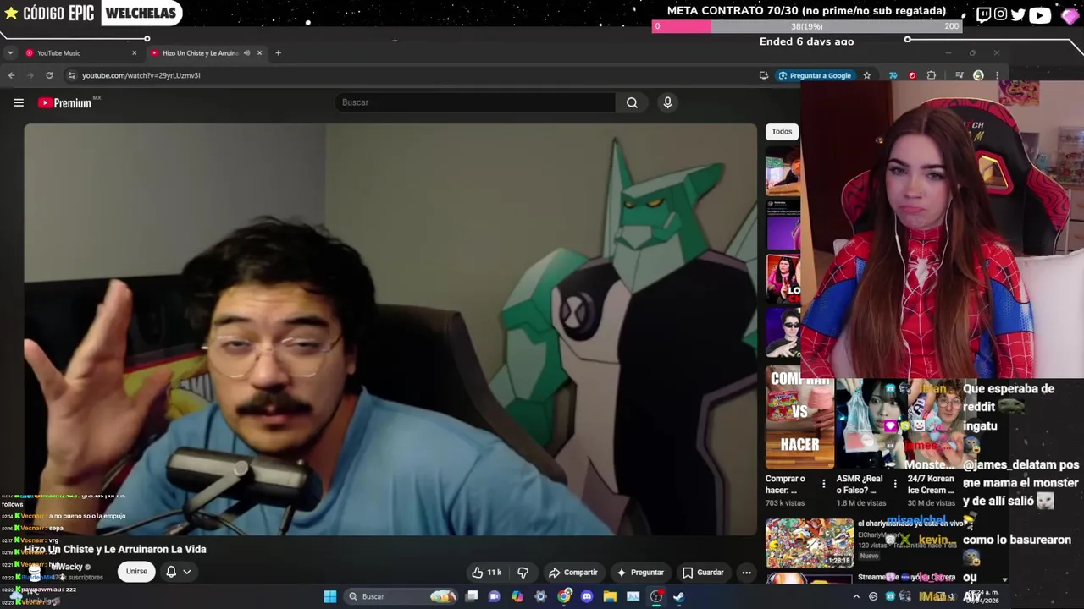Open options menu for Comprar o hacer video
This screenshot has width=1084, height=609.
823,484
